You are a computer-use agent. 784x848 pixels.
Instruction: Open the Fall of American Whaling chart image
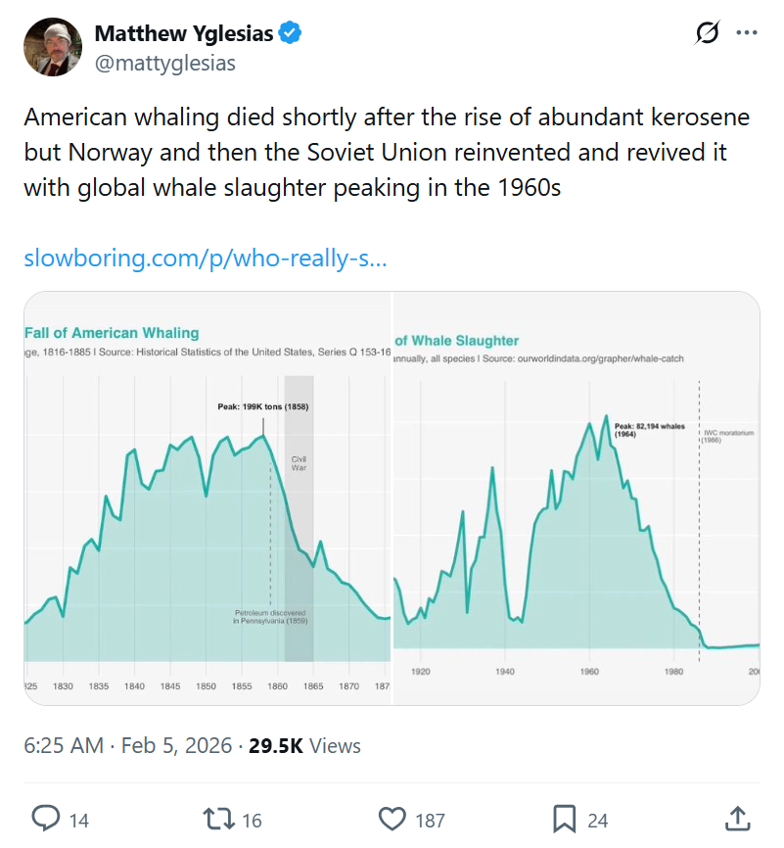click(208, 497)
